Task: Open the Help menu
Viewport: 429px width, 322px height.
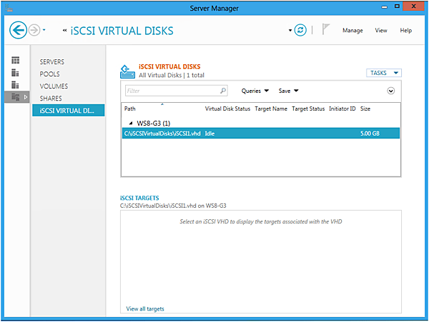Action: [405, 31]
